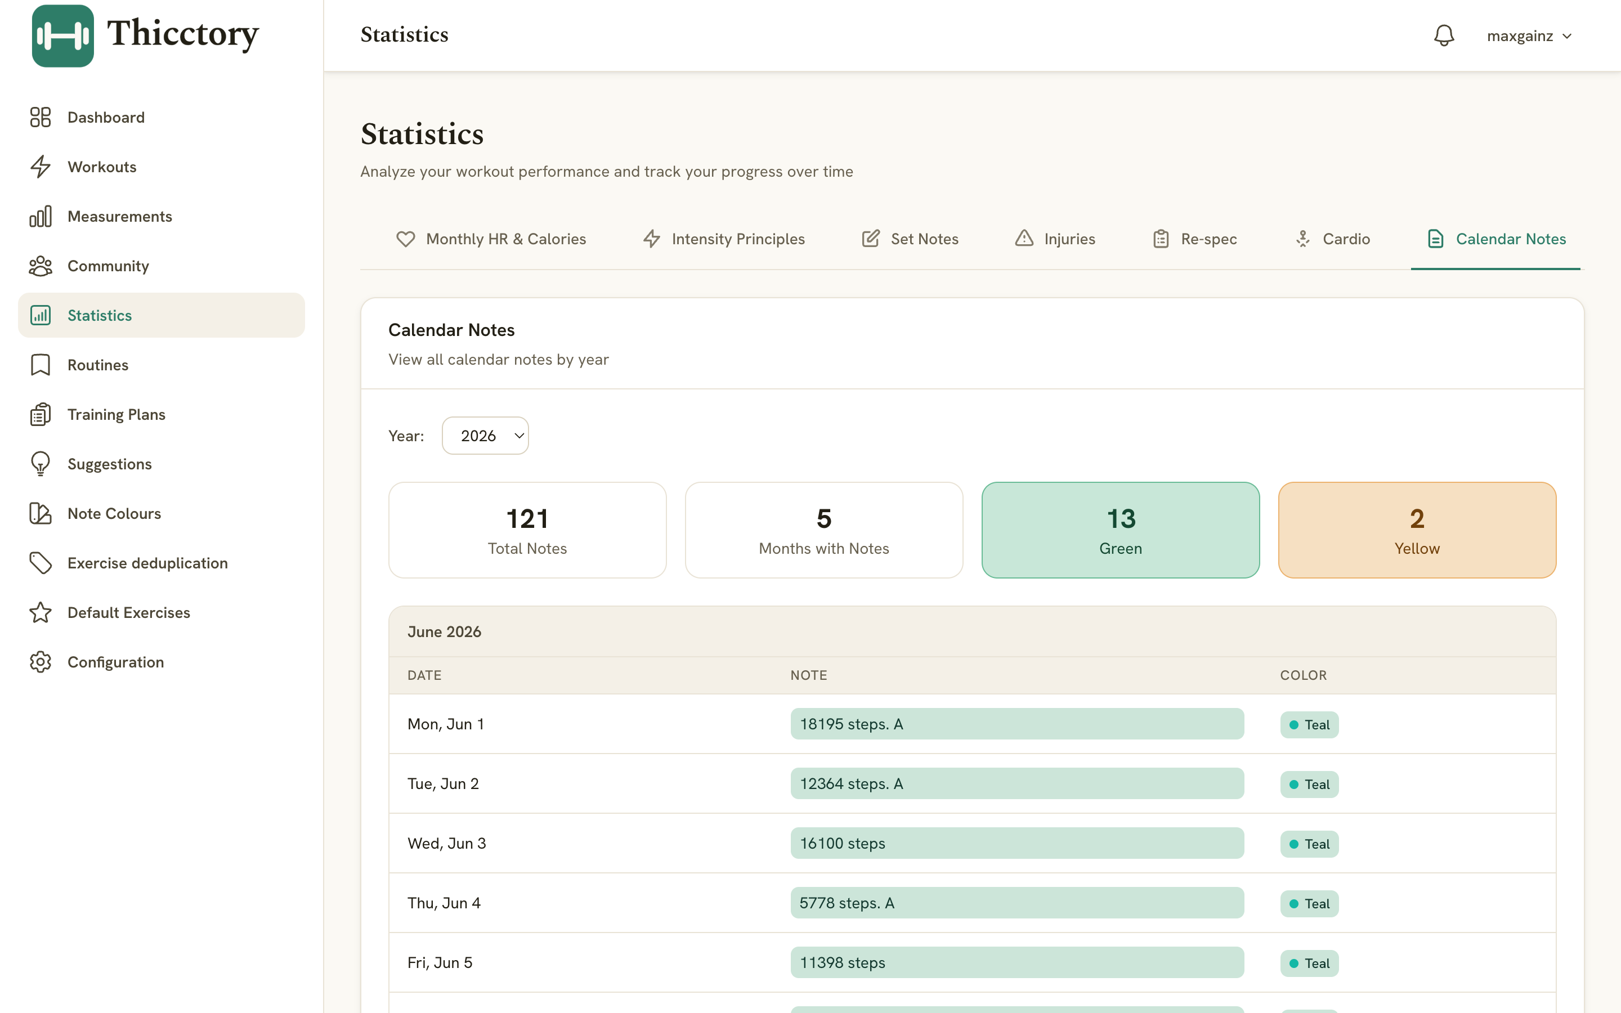1621x1013 pixels.
Task: Open Configuration page link
Action: [x=162, y=662]
